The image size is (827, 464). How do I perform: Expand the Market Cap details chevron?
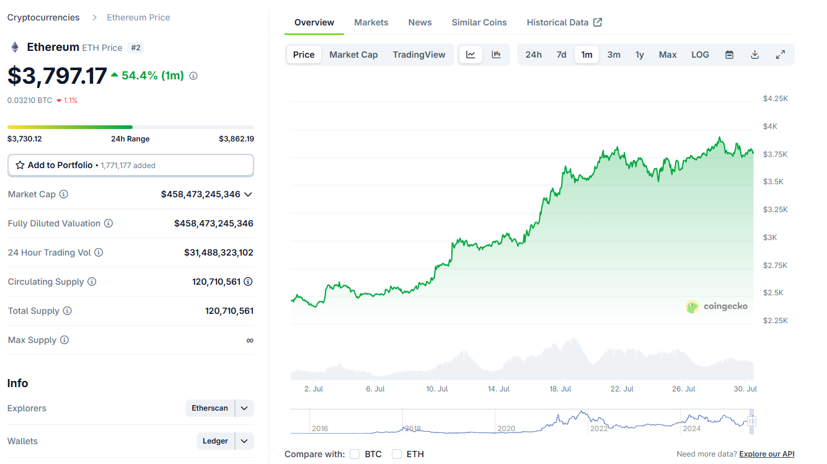tap(248, 194)
